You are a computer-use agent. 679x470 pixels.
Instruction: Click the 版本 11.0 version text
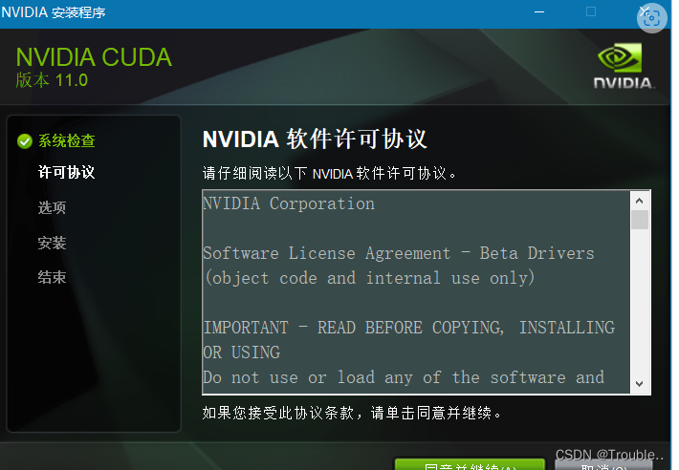pos(52,80)
